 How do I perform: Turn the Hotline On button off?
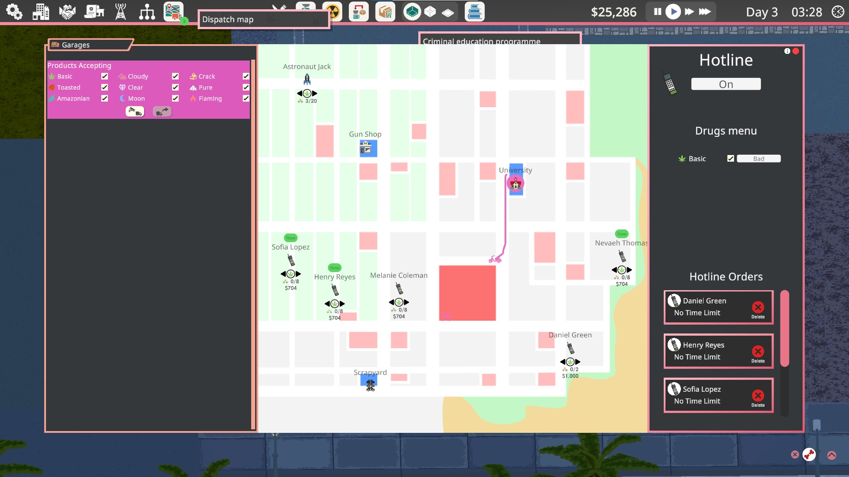(x=726, y=84)
